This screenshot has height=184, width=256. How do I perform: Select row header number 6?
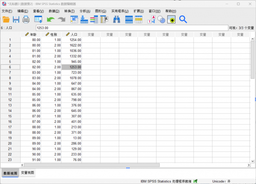(10, 67)
